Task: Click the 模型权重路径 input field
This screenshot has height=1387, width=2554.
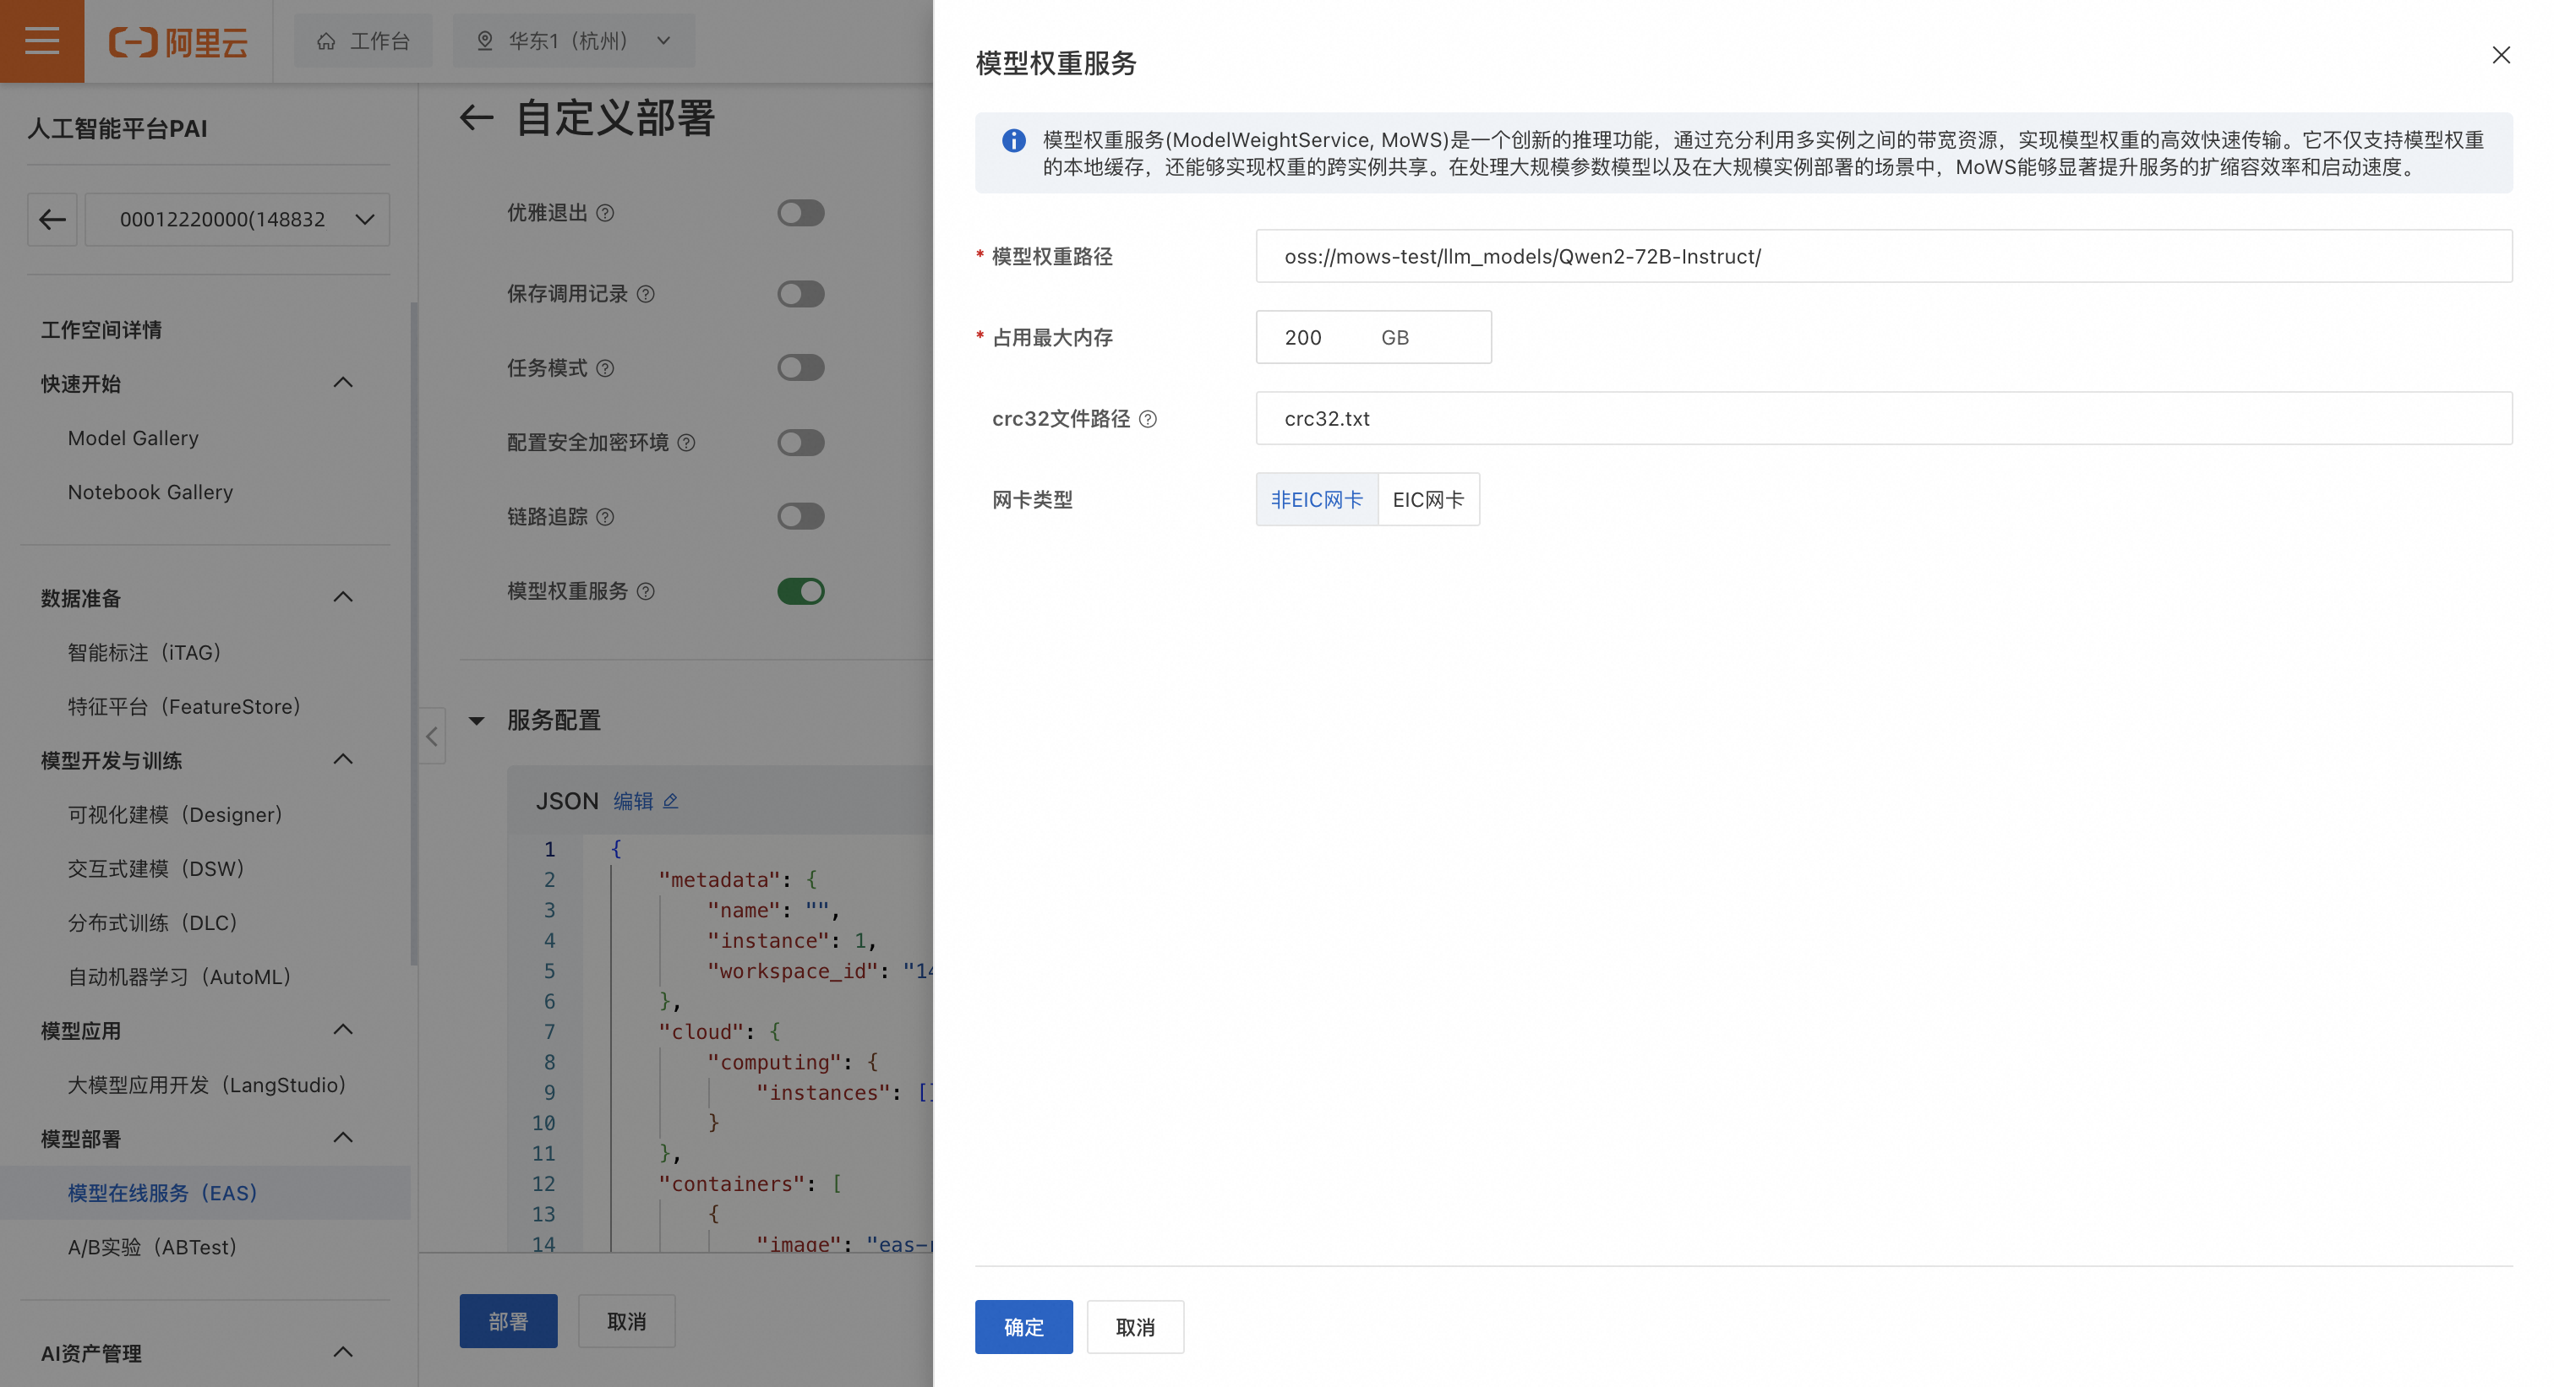Action: 1883,257
